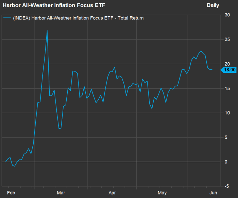Click the y-axis label 25

tap(227, 39)
